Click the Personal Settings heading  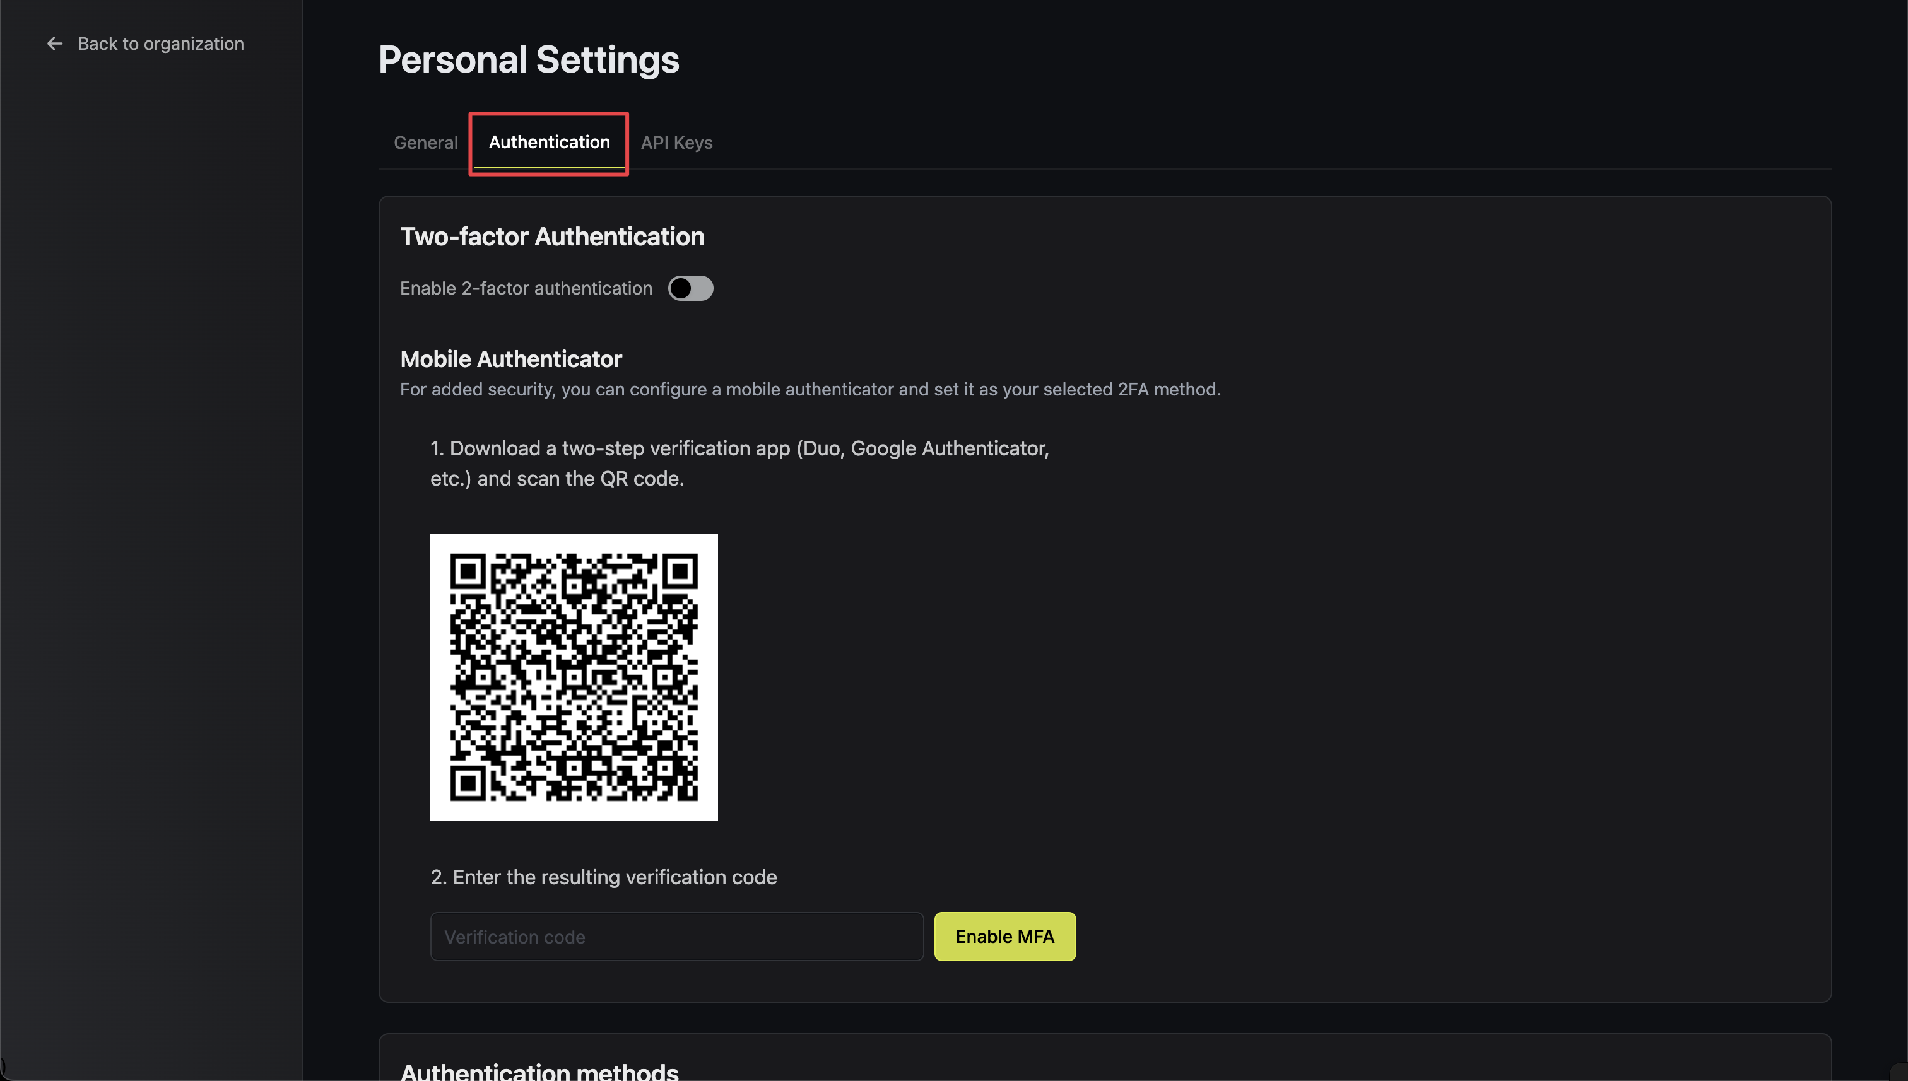tap(529, 59)
